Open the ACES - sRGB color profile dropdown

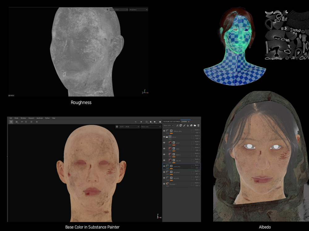click(130, 126)
